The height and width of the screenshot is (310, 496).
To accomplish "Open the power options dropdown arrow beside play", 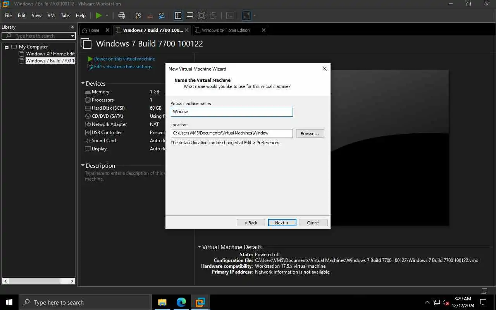I will pos(107,15).
